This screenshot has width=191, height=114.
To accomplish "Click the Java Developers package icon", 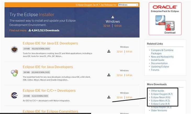I will [14, 73].
